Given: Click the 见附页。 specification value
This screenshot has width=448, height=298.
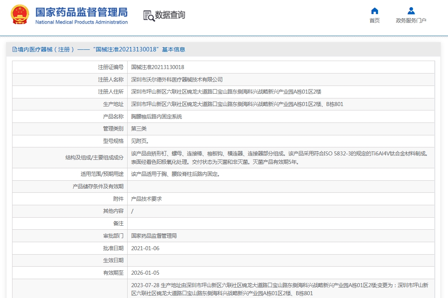Looking at the screenshot, I should (140, 141).
